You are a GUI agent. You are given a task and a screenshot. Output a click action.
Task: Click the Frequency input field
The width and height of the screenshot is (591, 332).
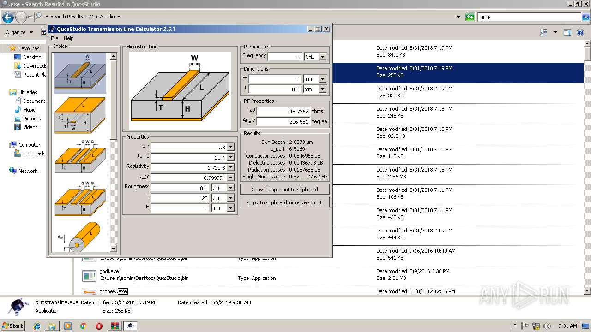pos(285,57)
